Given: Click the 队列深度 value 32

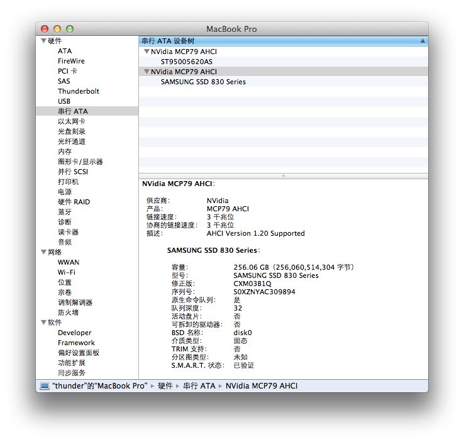Looking at the screenshot, I should pos(238,308).
